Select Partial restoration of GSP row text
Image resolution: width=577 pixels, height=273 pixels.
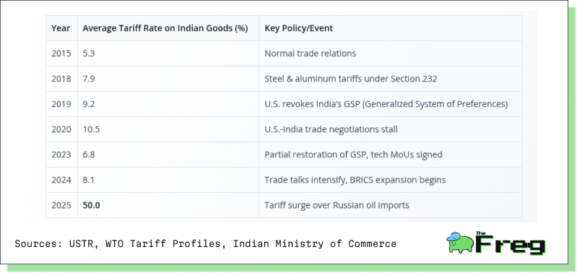[x=353, y=155]
